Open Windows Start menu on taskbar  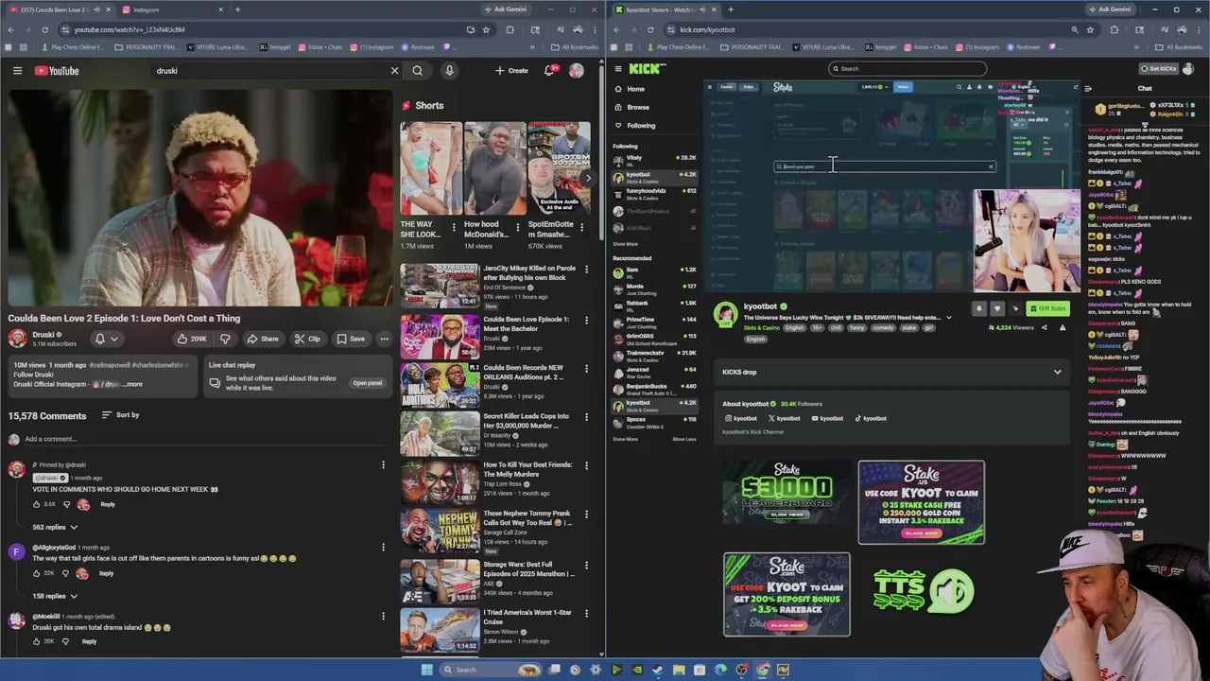[x=426, y=670]
